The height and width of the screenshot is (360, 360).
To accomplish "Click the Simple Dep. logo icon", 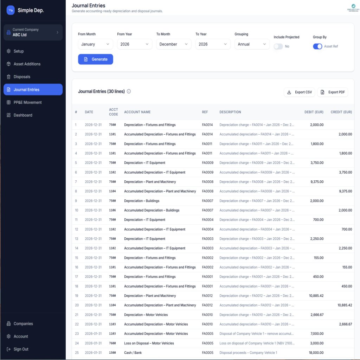I will point(11,10).
